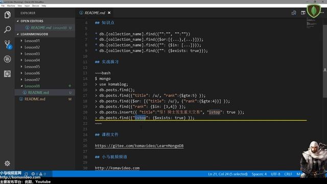This screenshot has width=327, height=184.
Task: Open the Help menu
Action: point(44,6)
